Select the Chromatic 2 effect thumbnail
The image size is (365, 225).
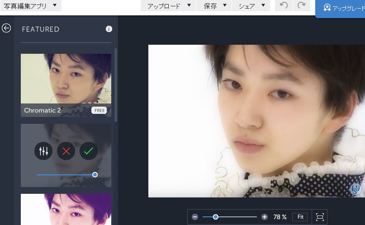coord(66,85)
